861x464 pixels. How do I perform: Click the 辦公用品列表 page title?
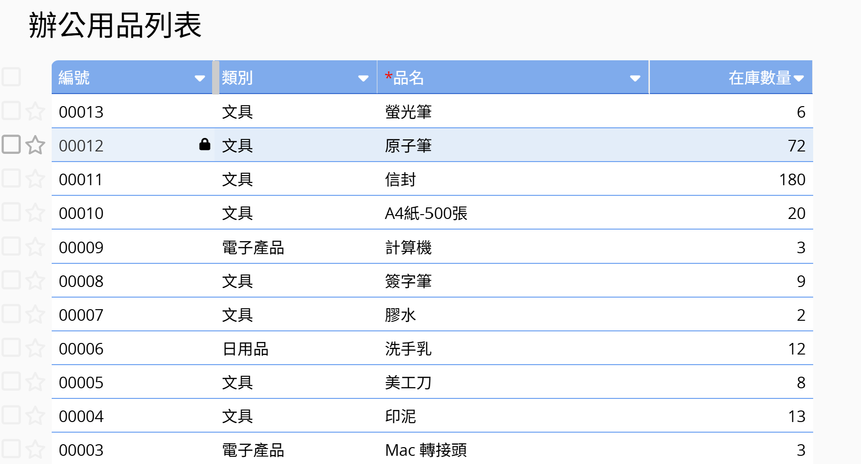click(115, 25)
